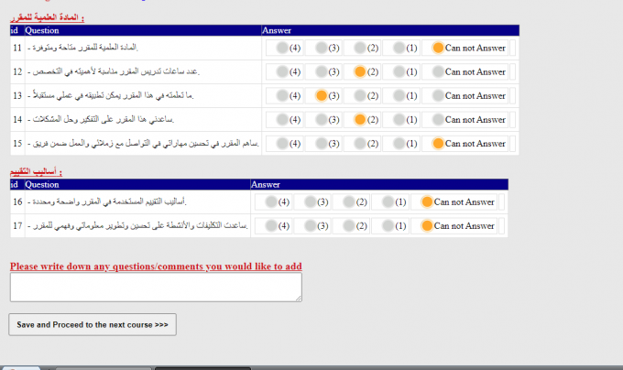The width and height of the screenshot is (623, 370).
Task: Choose Can not Answer for question 17
Action: [x=427, y=226]
